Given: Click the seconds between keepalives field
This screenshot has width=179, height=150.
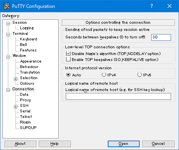Looking at the screenshot, I should [161, 37].
